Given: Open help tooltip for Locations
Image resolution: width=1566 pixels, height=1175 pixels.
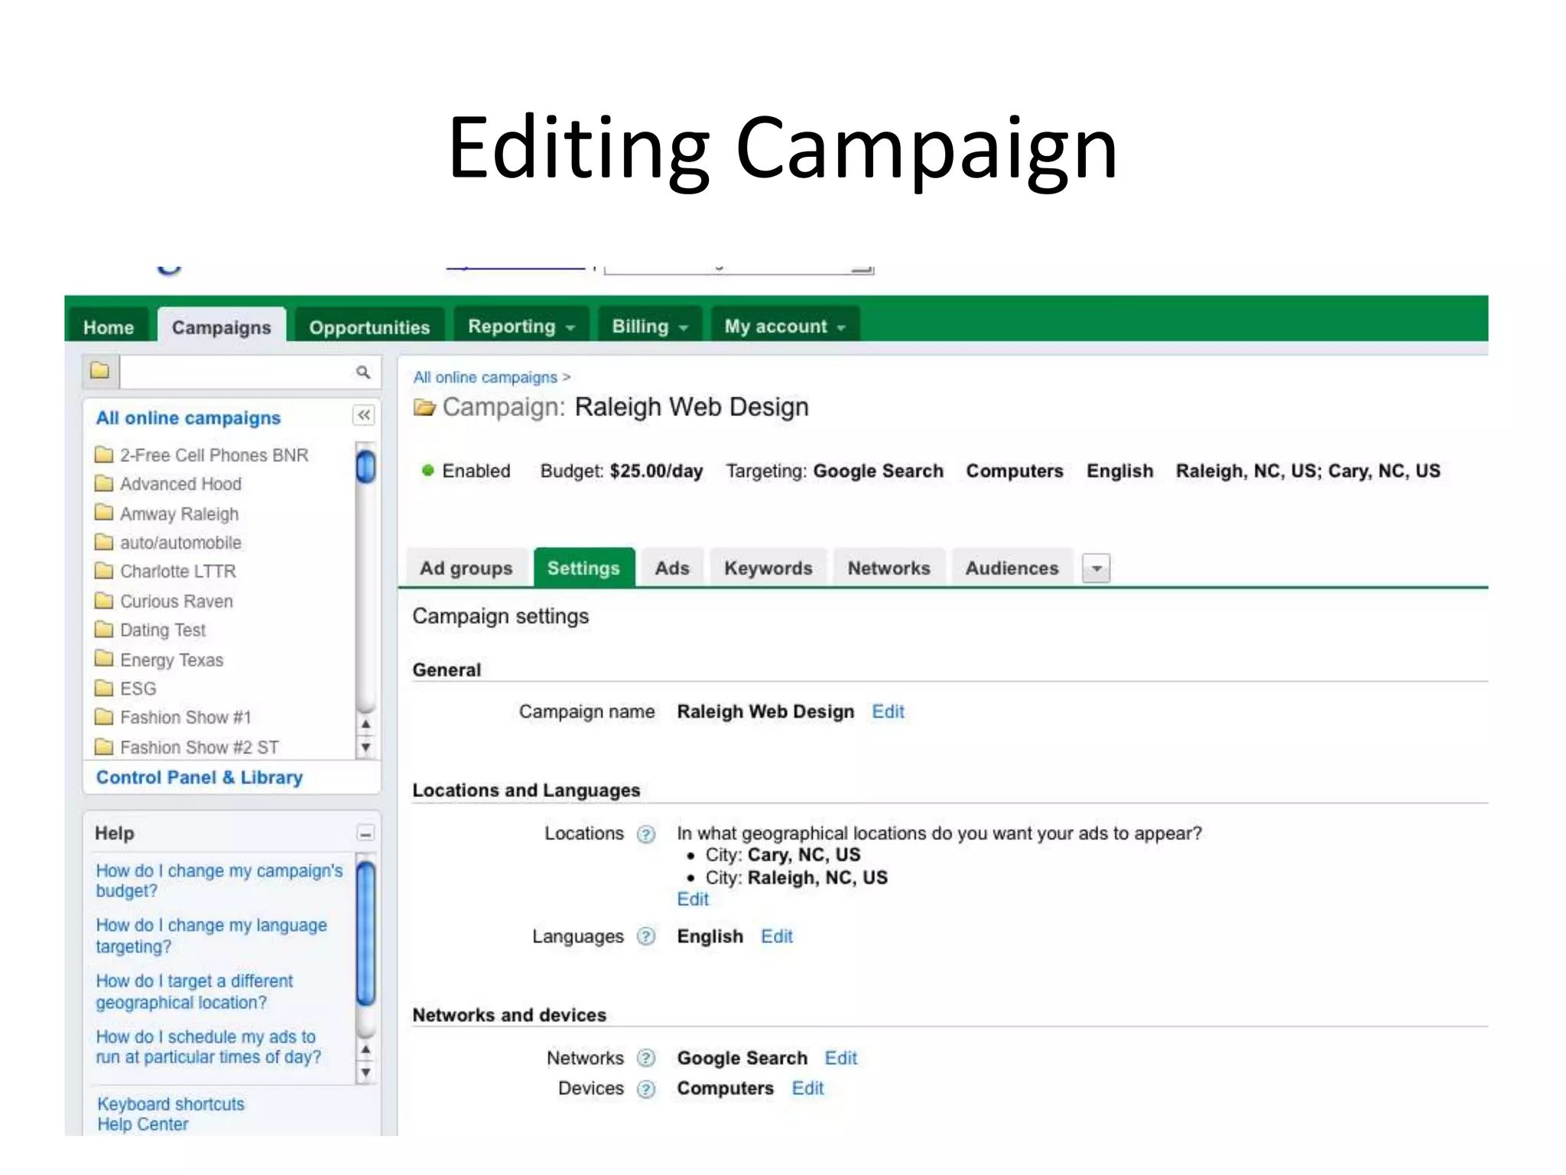Looking at the screenshot, I should pyautogui.click(x=646, y=834).
